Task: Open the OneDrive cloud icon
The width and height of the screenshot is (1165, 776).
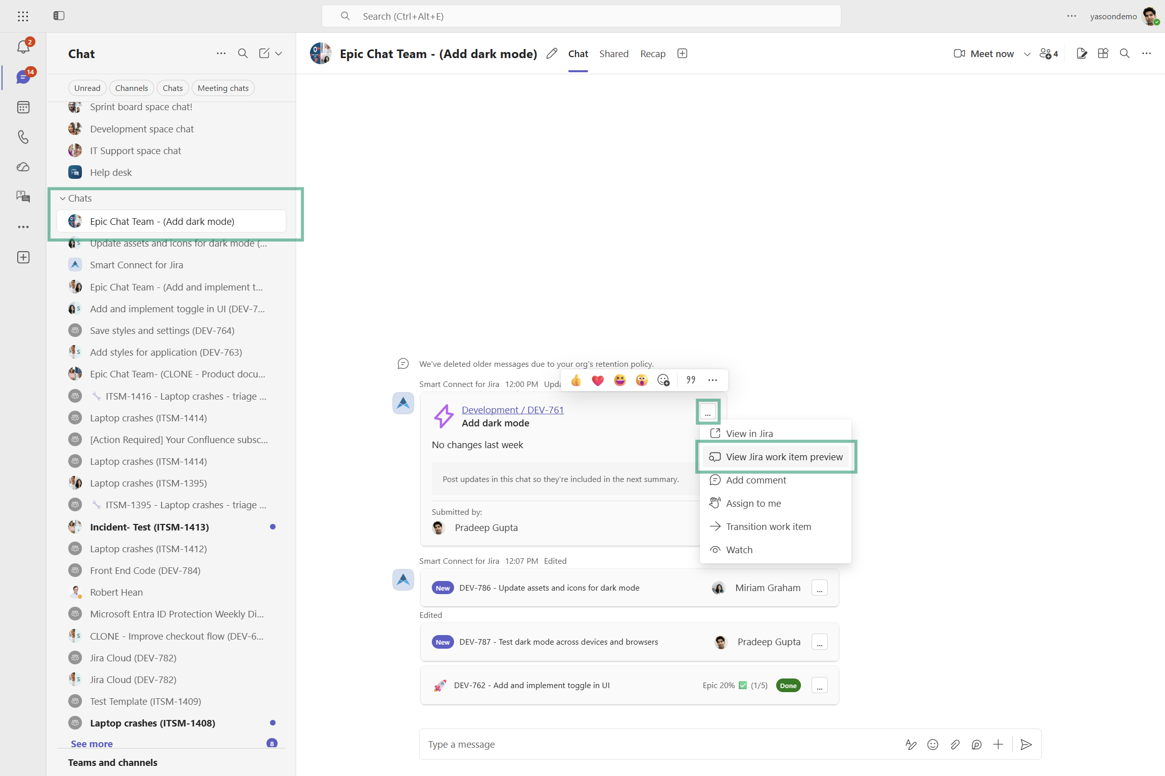Action: tap(23, 167)
